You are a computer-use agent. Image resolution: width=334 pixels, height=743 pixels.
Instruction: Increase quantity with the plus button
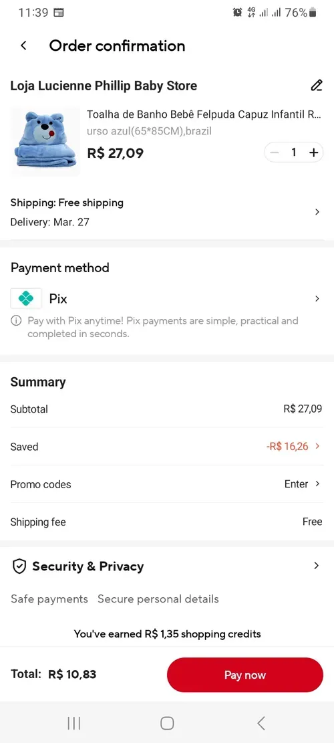pyautogui.click(x=313, y=152)
